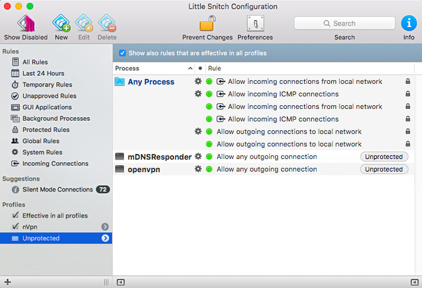Click lock icon on first incoming local rule
Screen dimensions: 422x288
coord(408,81)
